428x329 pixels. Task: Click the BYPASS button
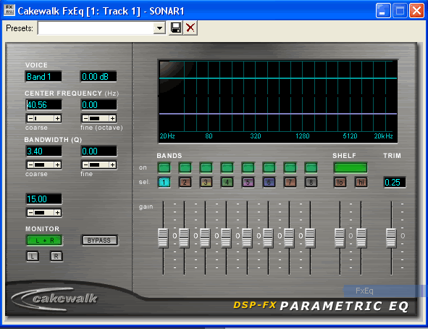[x=100, y=241]
